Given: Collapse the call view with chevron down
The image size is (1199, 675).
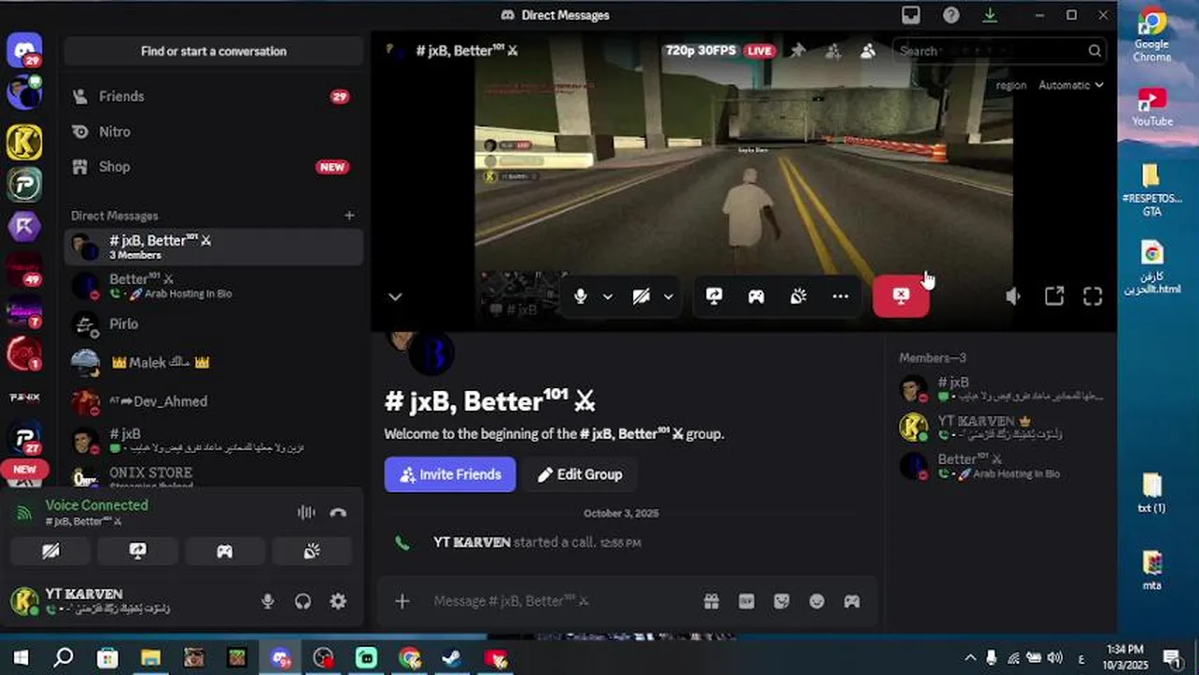Looking at the screenshot, I should coord(395,296).
